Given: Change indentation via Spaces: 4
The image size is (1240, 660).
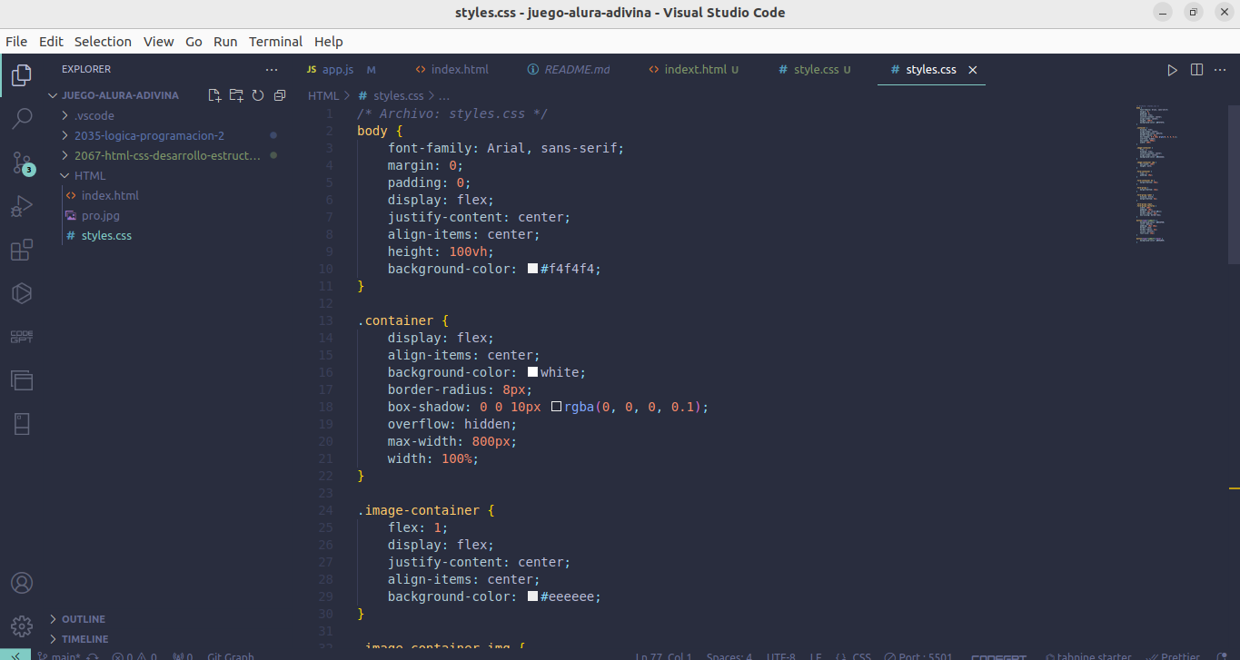Looking at the screenshot, I should [x=729, y=656].
